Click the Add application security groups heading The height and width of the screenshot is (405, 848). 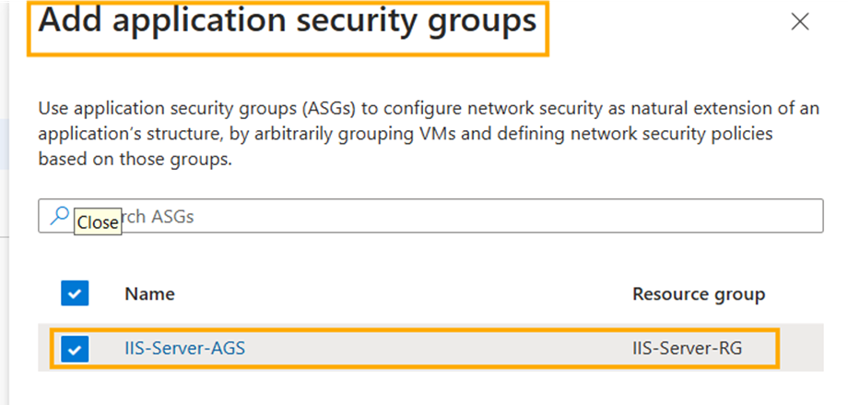tap(288, 22)
